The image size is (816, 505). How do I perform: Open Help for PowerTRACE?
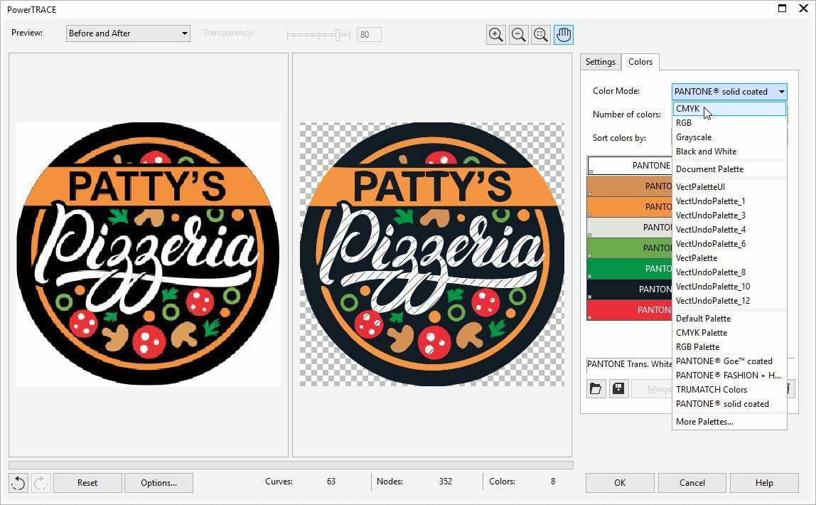tap(764, 483)
